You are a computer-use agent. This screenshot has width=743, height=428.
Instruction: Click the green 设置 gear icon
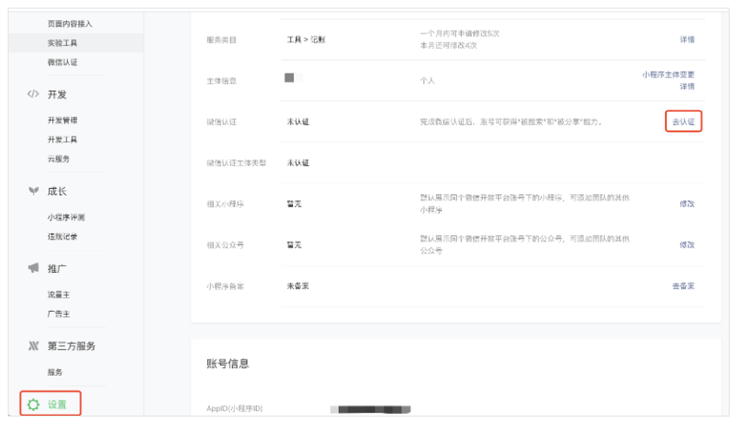[x=33, y=404]
